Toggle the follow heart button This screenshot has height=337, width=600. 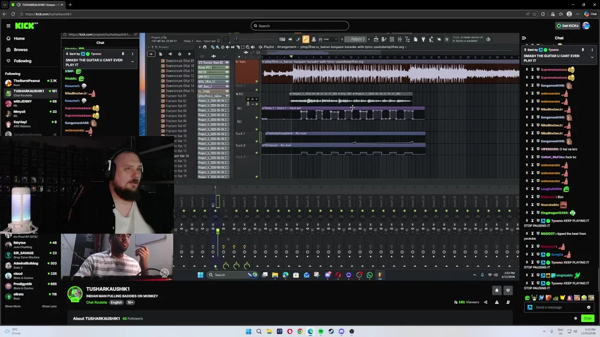508,291
